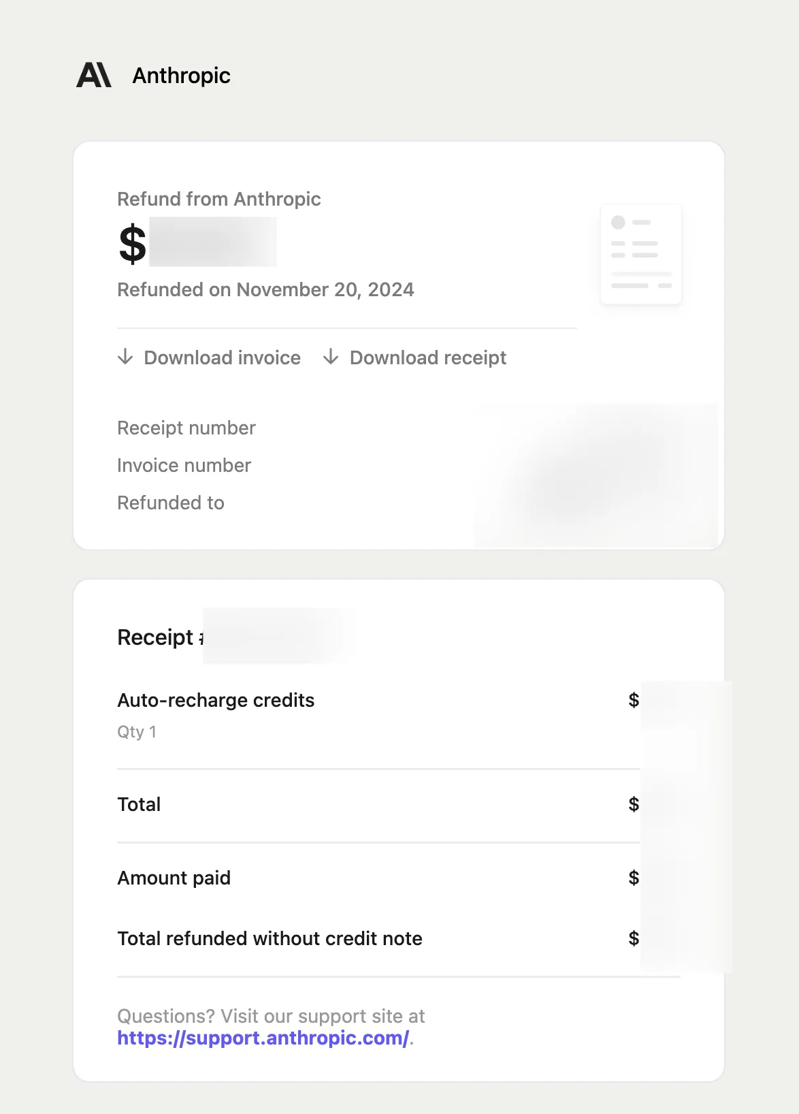Click the "Refunded to" label

[x=171, y=503]
